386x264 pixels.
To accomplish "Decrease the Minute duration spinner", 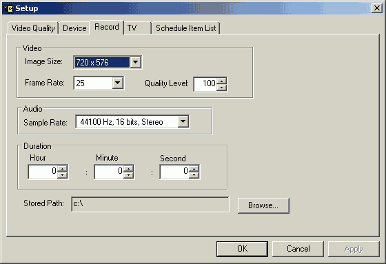I will 128,174.
